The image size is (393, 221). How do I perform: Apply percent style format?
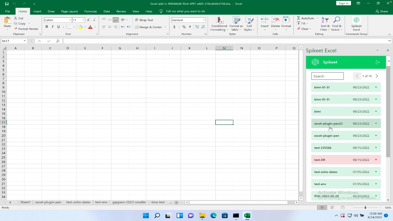coord(184,27)
